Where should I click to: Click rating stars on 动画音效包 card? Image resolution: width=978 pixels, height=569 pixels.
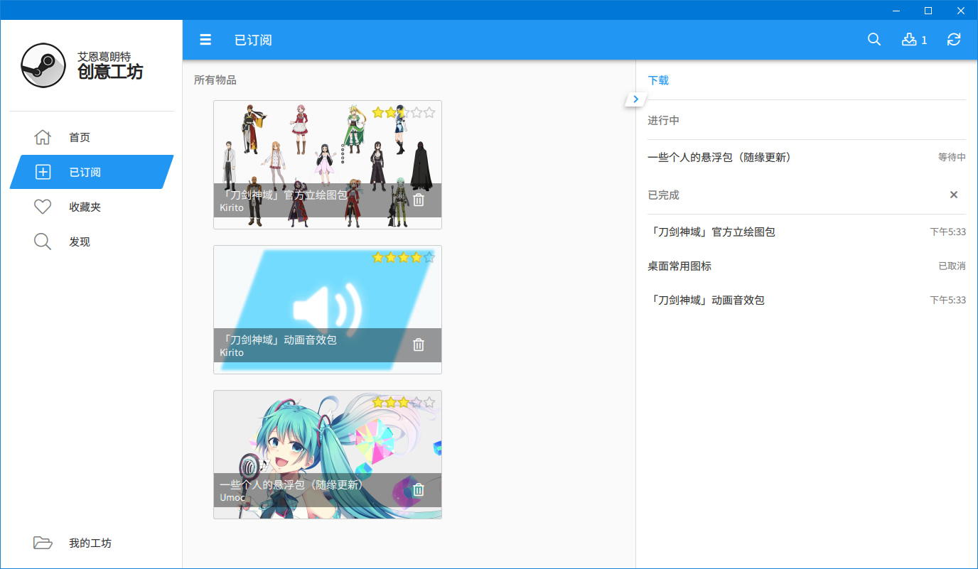(403, 257)
